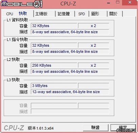
Task: Switch to the CPU tab
Action: tap(10, 14)
